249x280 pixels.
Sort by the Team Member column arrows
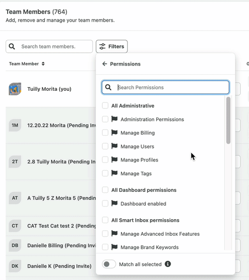coord(43,64)
